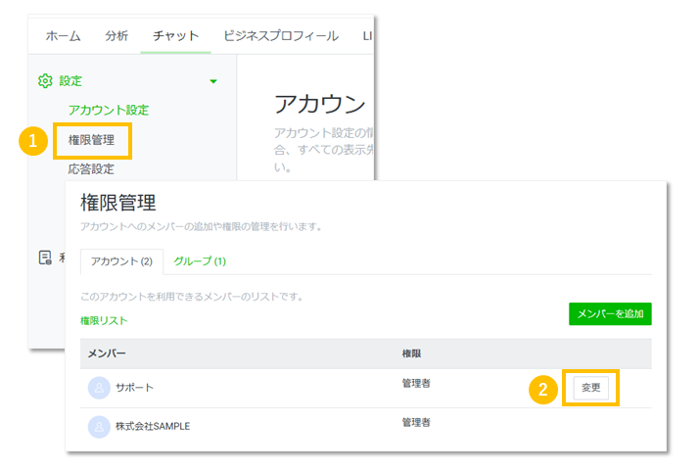Screen dimensions: 699x471
Task: Collapse the 設定 section with the green arrow
Action: coord(213,81)
